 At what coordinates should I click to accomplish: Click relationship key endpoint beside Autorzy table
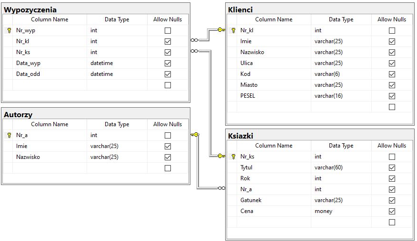[x=195, y=135]
